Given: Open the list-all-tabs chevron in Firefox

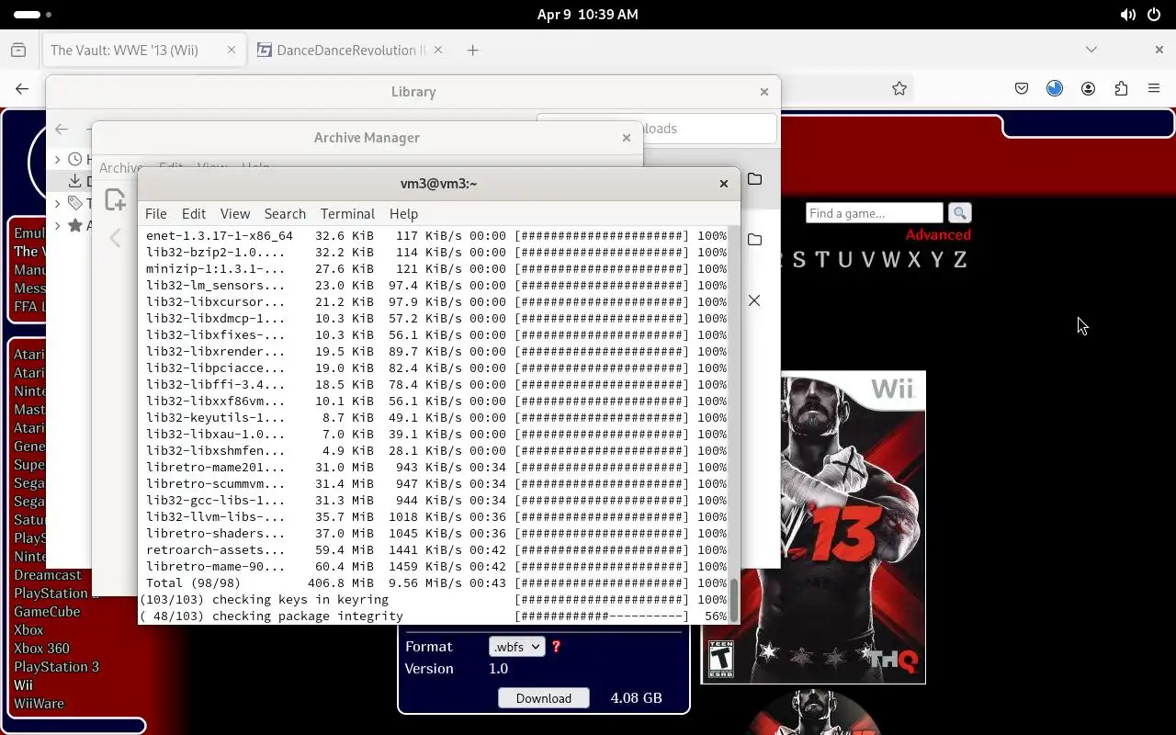Looking at the screenshot, I should (1091, 50).
